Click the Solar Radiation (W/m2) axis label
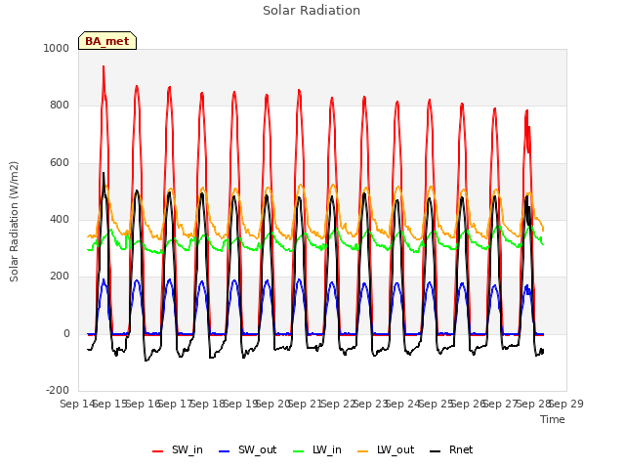 pyautogui.click(x=14, y=222)
